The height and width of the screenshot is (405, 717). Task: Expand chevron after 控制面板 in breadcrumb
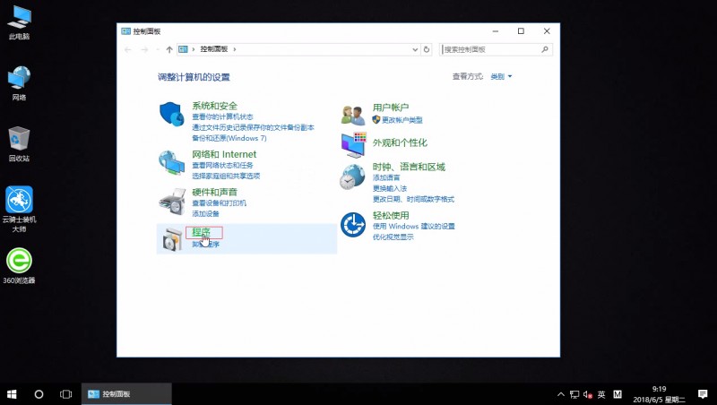[235, 49]
